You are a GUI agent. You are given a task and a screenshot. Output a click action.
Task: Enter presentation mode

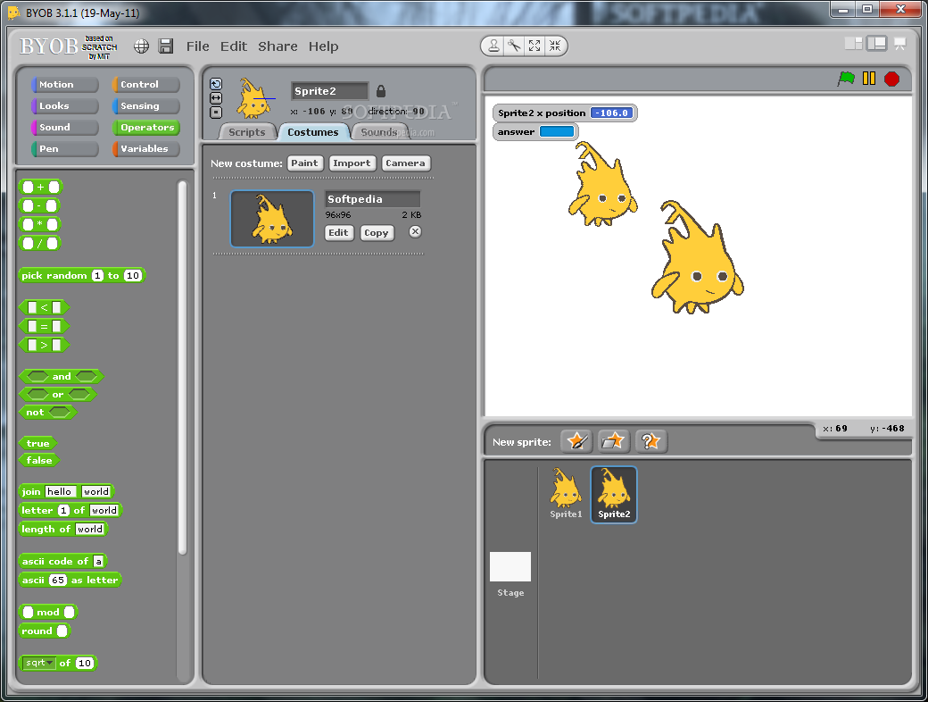(899, 44)
